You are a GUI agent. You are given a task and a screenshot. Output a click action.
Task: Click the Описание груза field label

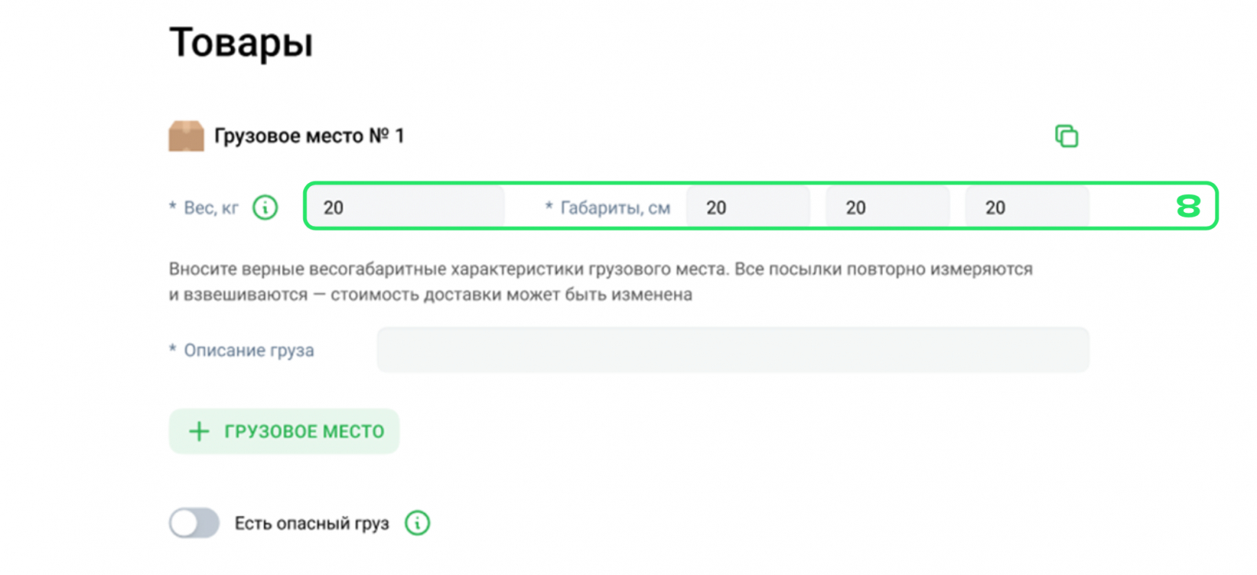248,350
